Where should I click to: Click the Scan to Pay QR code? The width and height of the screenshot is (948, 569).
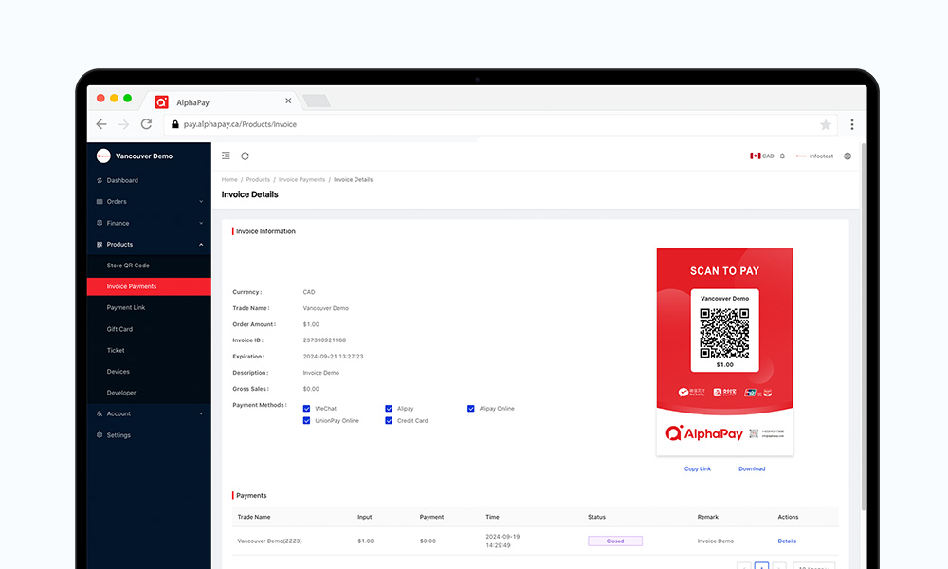pos(724,333)
